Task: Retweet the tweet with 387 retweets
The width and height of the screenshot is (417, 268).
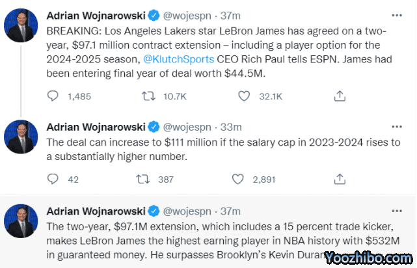Action: (x=148, y=179)
